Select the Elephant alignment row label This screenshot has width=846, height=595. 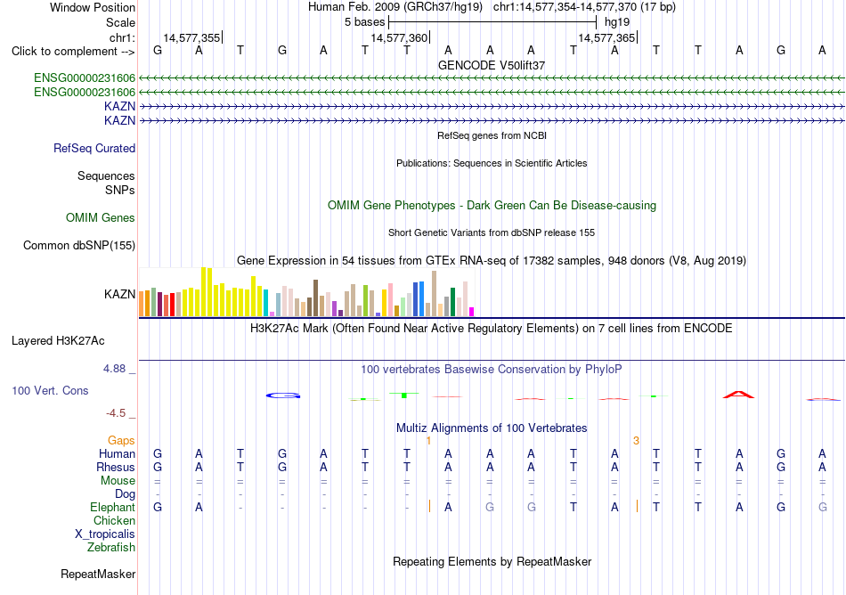coord(113,508)
